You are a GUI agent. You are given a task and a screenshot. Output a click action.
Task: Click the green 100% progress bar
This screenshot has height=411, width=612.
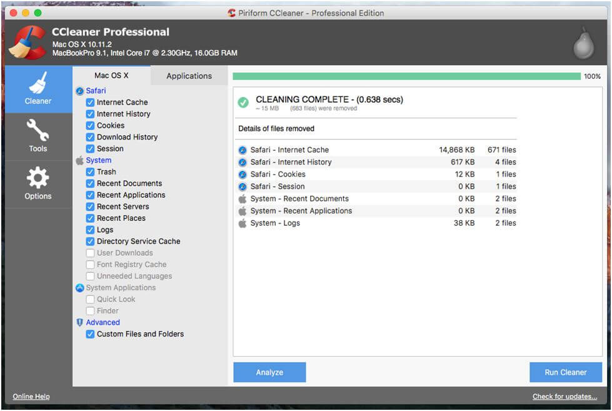coord(406,74)
